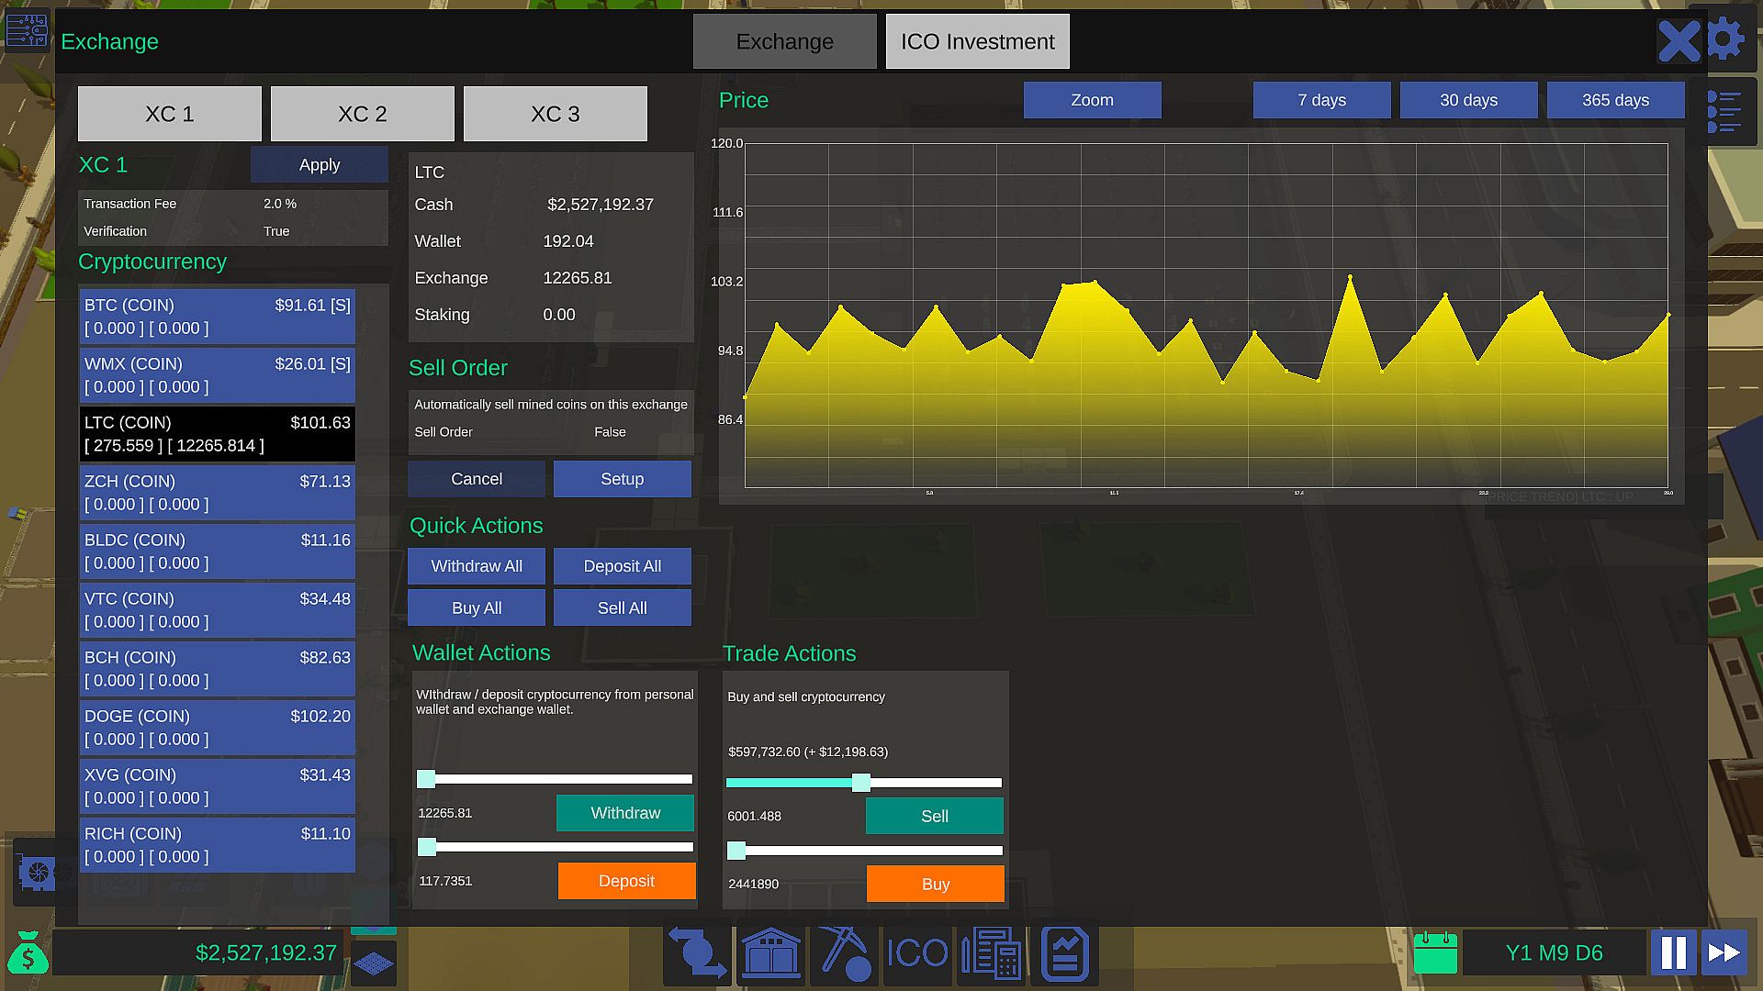Screen dimensions: 1763x991
Task: Switch to the ICO Investment tab
Action: pos(977,41)
